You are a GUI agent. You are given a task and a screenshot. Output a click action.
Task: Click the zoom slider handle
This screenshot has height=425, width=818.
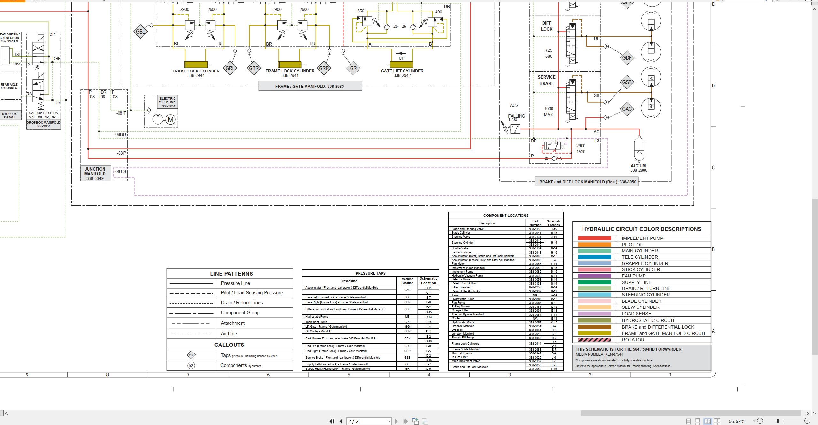click(x=778, y=421)
